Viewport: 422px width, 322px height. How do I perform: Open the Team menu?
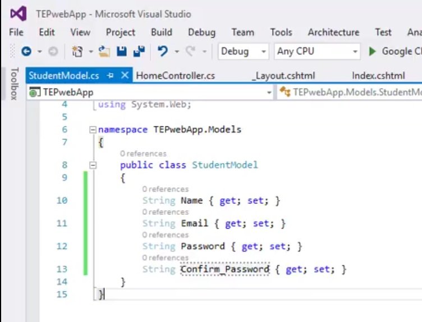[243, 33]
